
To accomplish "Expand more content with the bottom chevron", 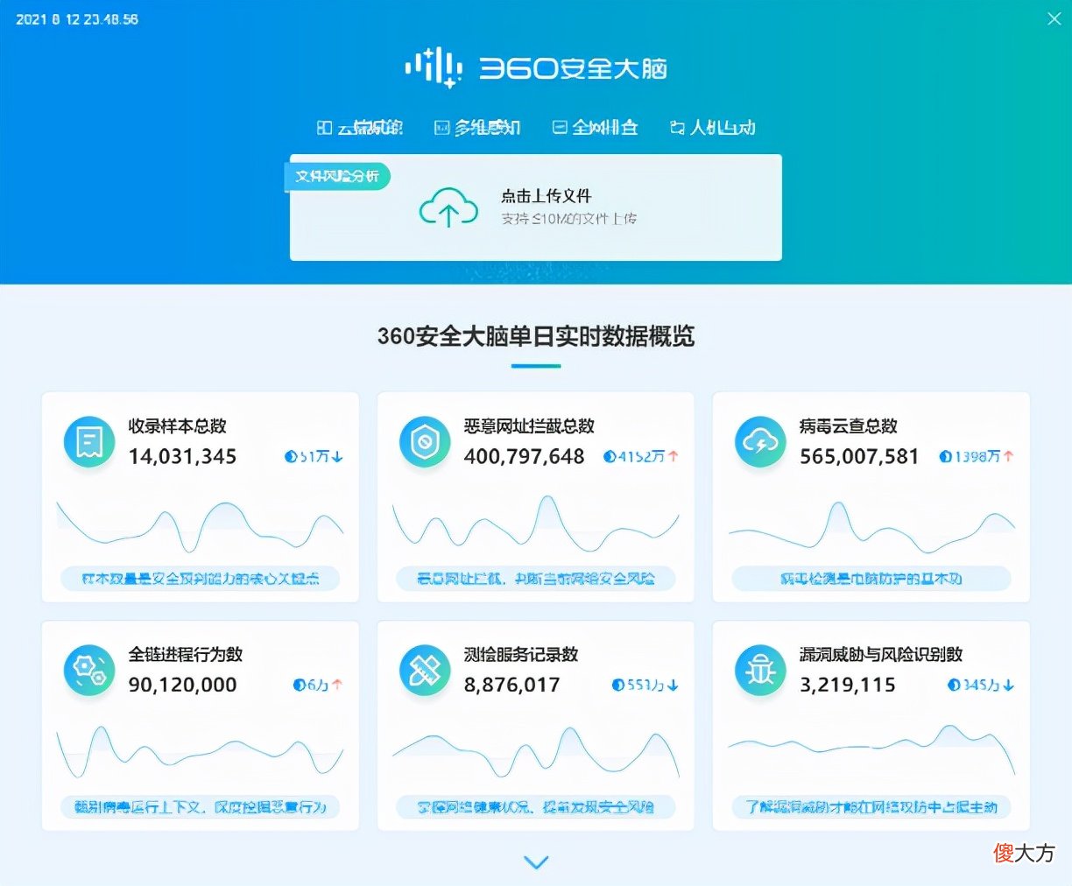I will coord(536,862).
